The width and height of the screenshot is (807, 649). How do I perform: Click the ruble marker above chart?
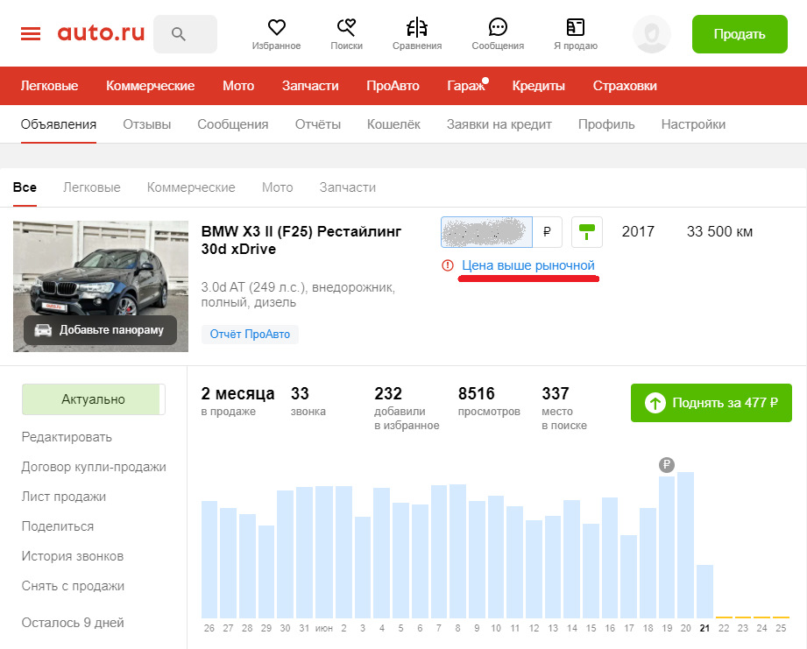667,465
